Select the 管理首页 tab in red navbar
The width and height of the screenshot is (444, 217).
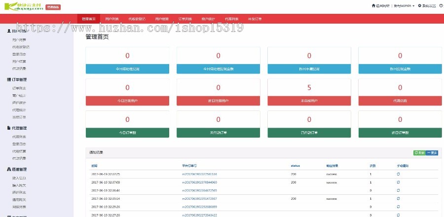pyautogui.click(x=89, y=19)
